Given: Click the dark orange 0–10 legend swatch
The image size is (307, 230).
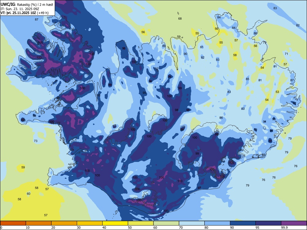Looking at the screenshot, I should 13,223.
